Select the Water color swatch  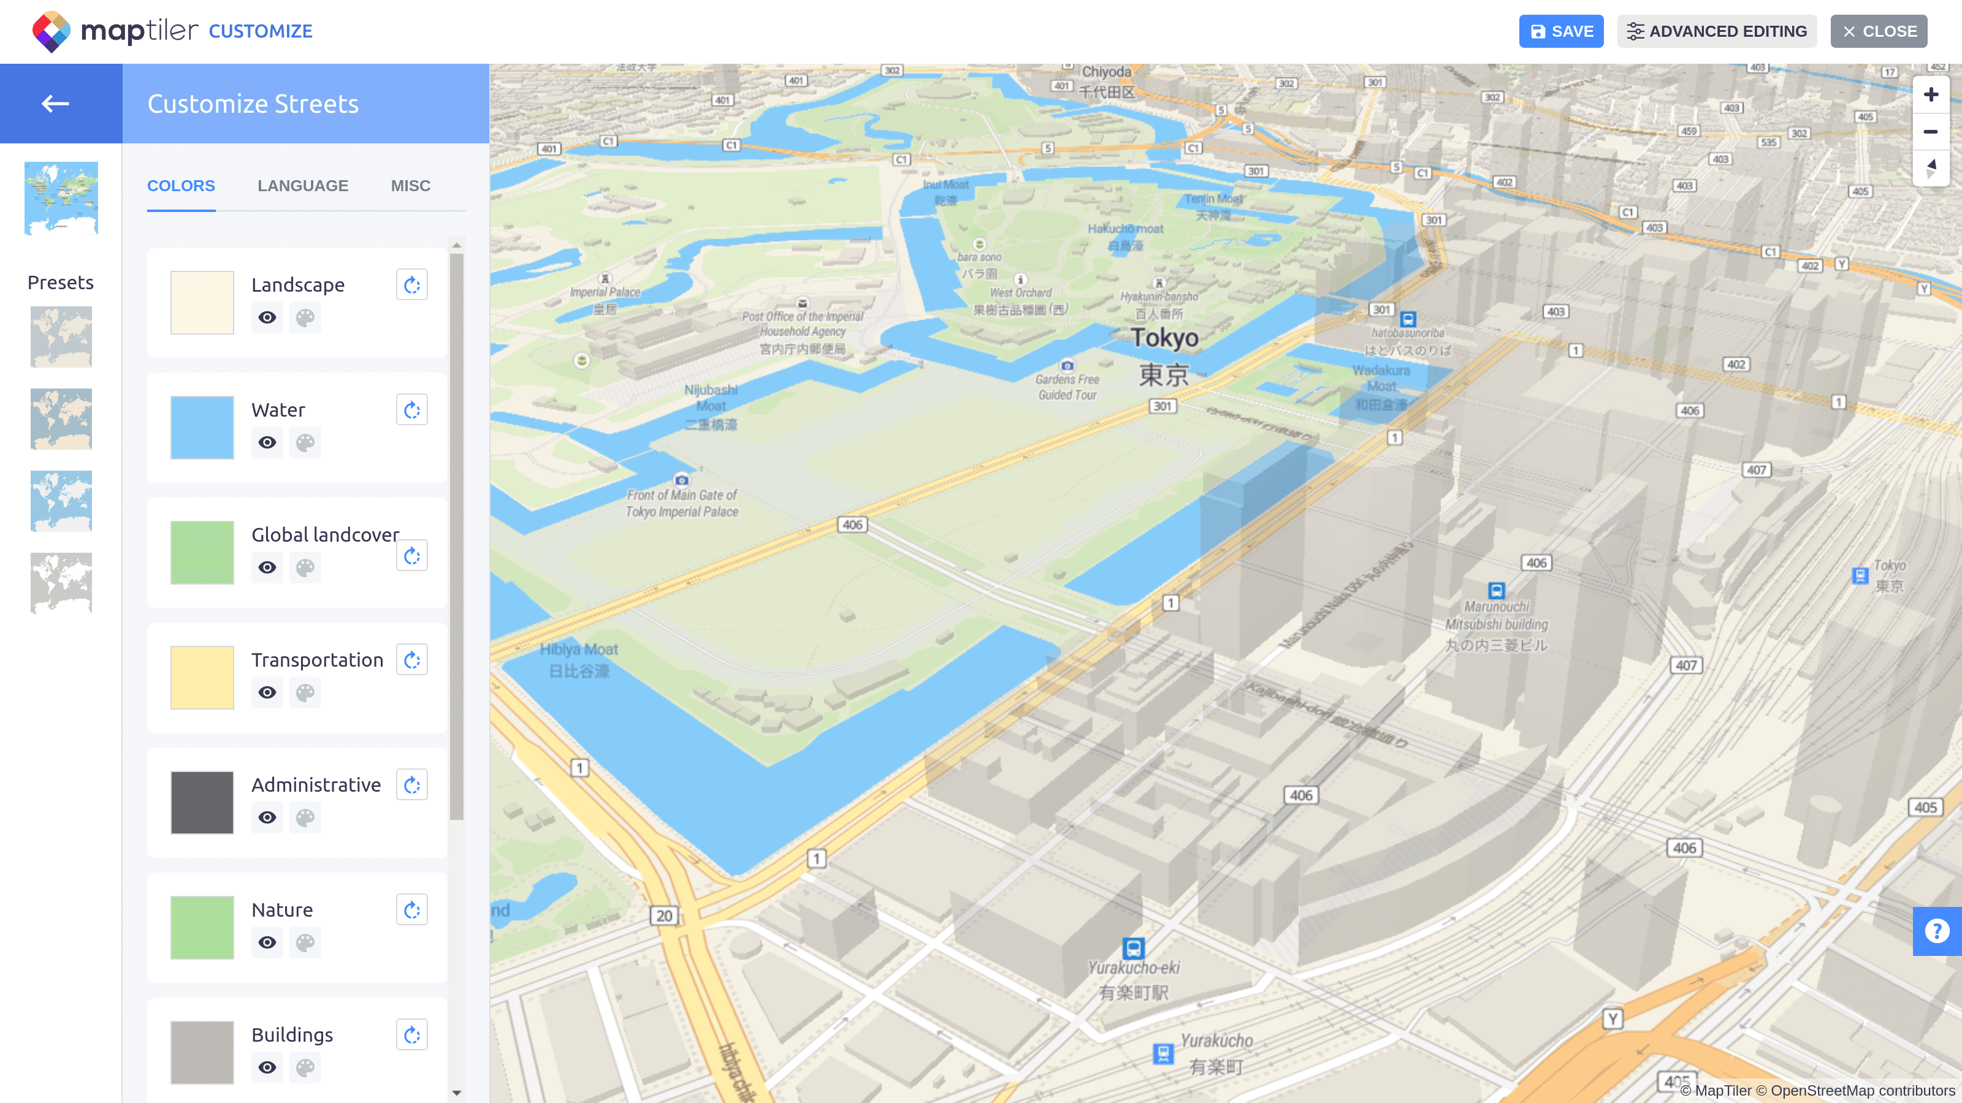[201, 427]
